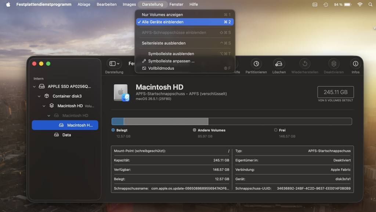The width and height of the screenshot is (376, 212).
Task: Click the Wiederherstellen restore icon
Action: pos(305,63)
